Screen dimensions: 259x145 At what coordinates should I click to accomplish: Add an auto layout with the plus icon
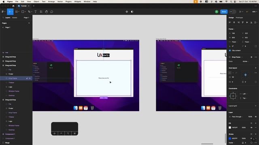256,68
